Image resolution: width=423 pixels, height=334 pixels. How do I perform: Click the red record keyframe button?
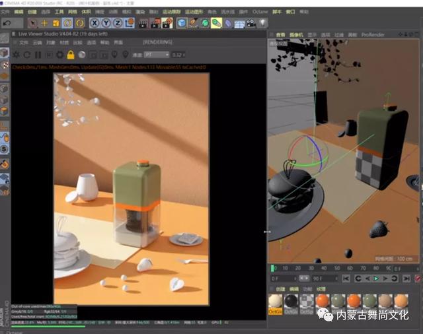pyautogui.click(x=418, y=279)
